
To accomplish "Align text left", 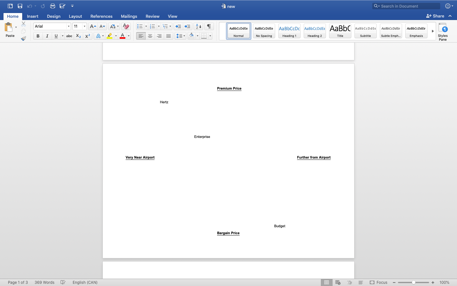I will click(141, 36).
